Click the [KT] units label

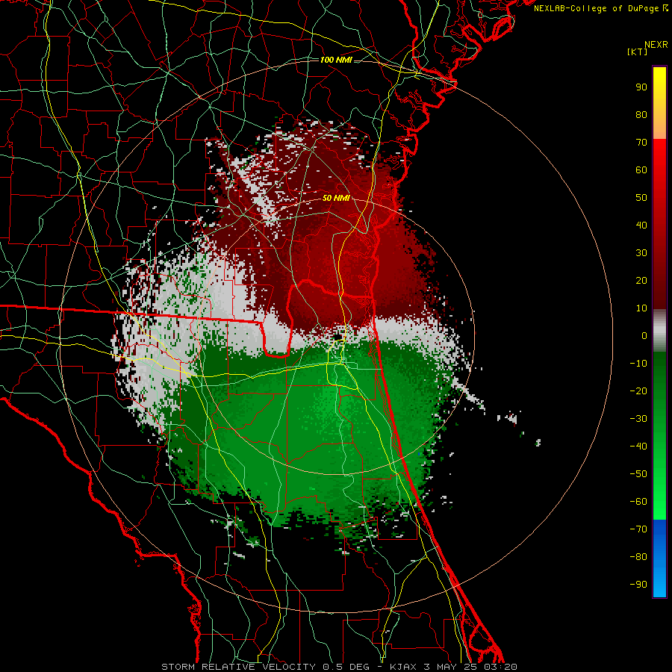pos(637,52)
